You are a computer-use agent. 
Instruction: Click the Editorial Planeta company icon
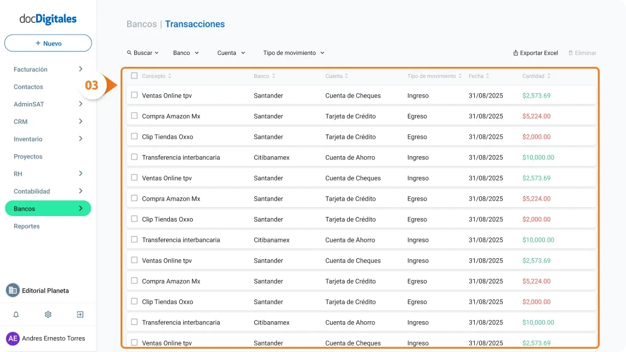(x=12, y=290)
